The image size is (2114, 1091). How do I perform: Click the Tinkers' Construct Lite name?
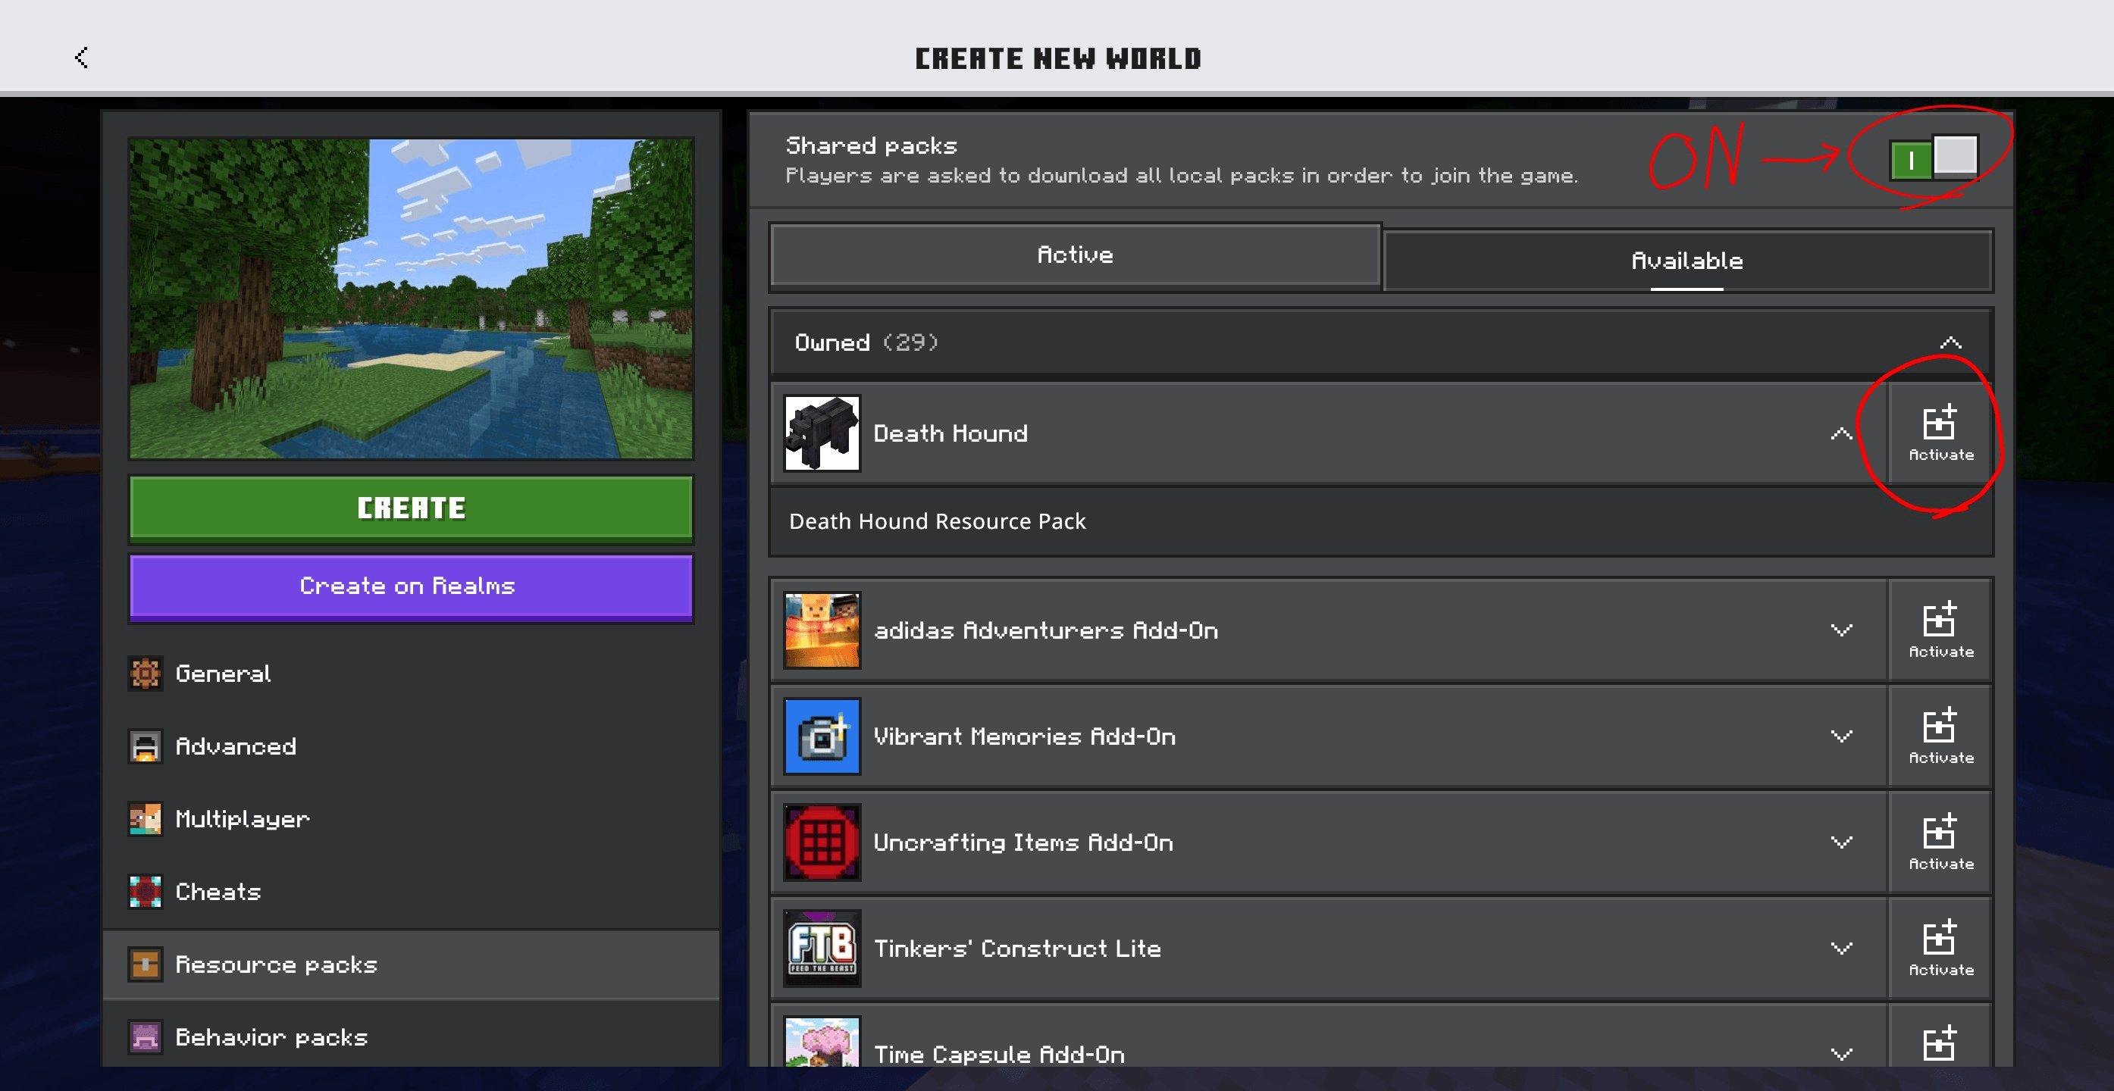pyautogui.click(x=1018, y=949)
